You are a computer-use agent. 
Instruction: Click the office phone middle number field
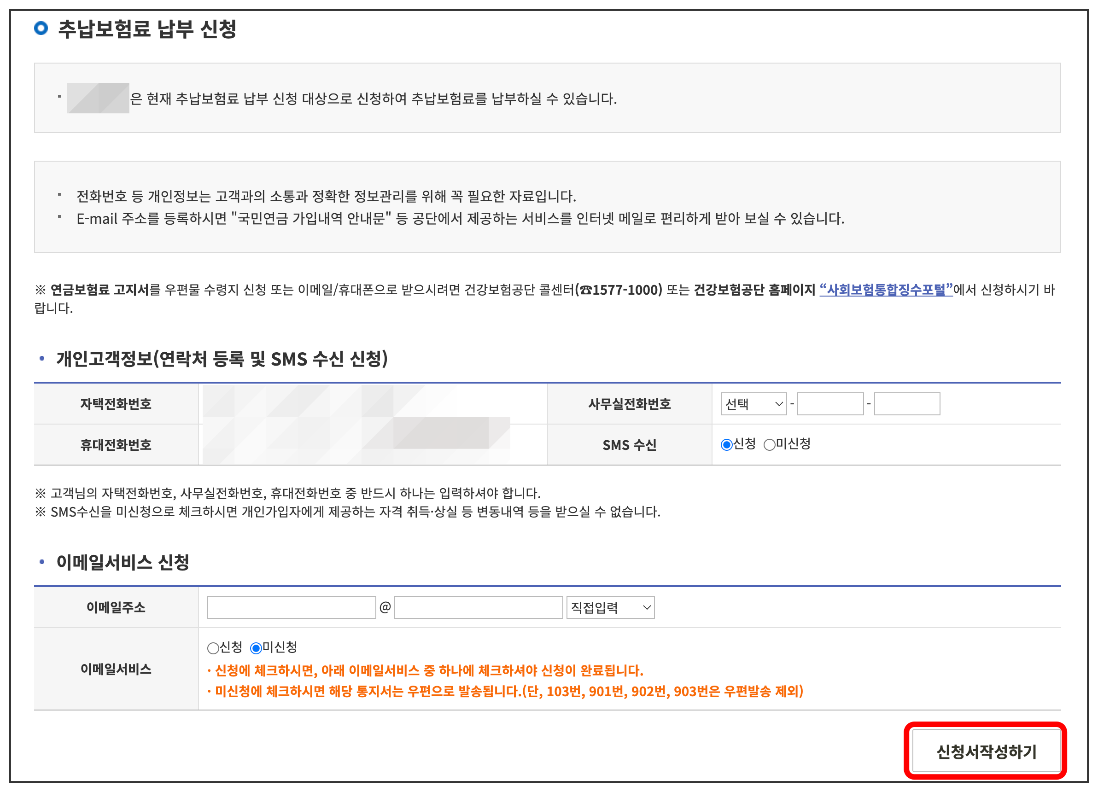(x=830, y=404)
